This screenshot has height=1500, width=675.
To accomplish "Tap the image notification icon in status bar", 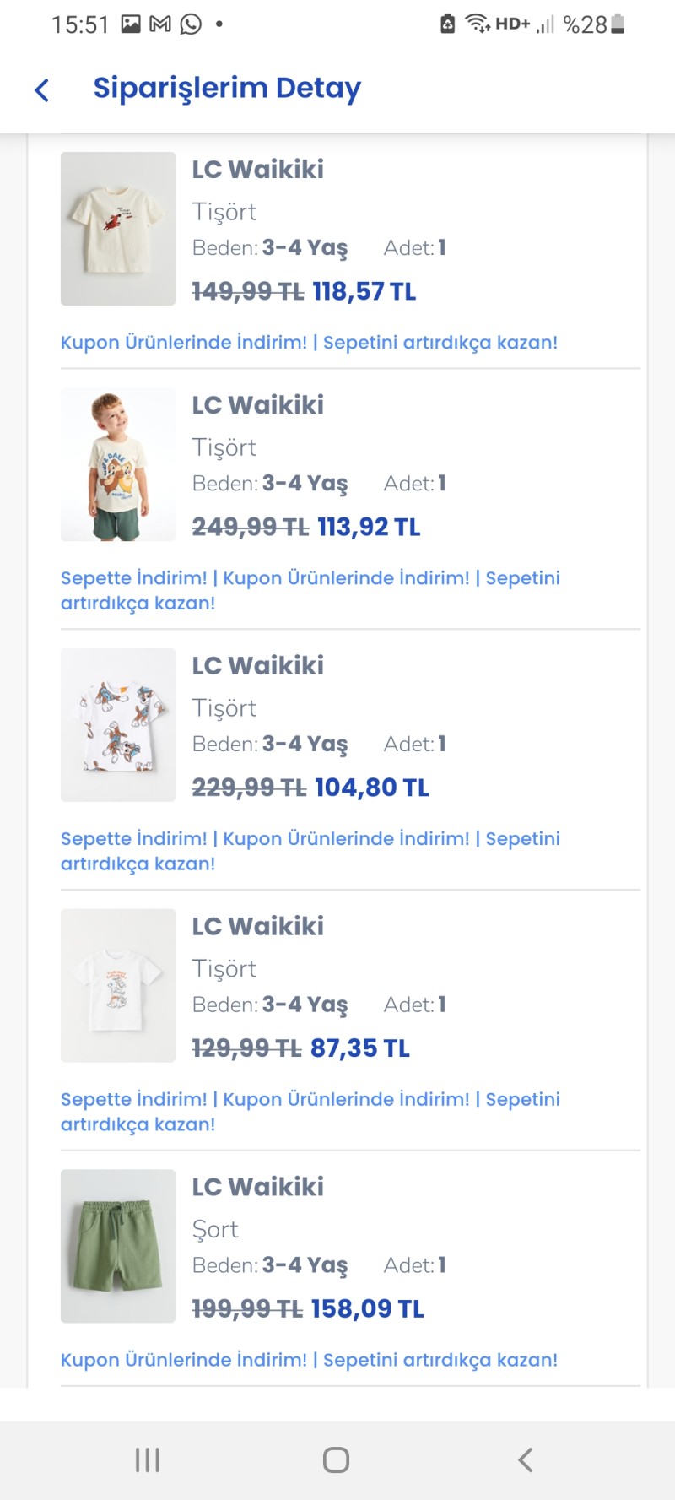I will pyautogui.click(x=131, y=24).
